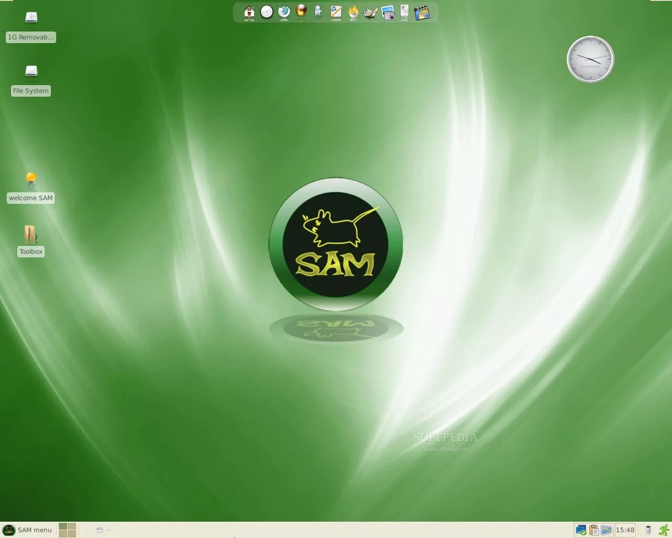Open the photo camera application icon
Viewport: 672px width, 538px height.
click(388, 13)
